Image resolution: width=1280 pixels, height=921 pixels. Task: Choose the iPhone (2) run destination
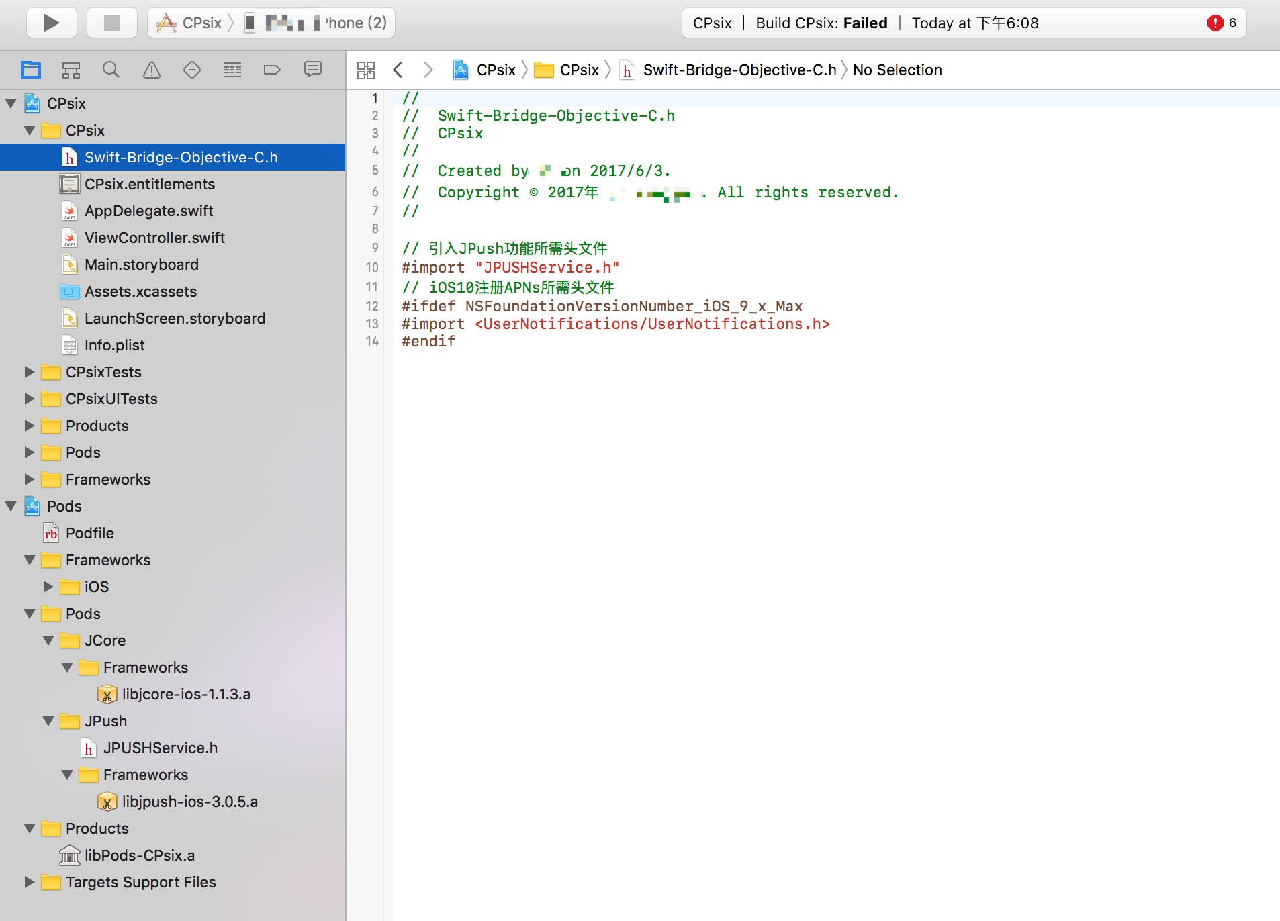click(x=316, y=23)
